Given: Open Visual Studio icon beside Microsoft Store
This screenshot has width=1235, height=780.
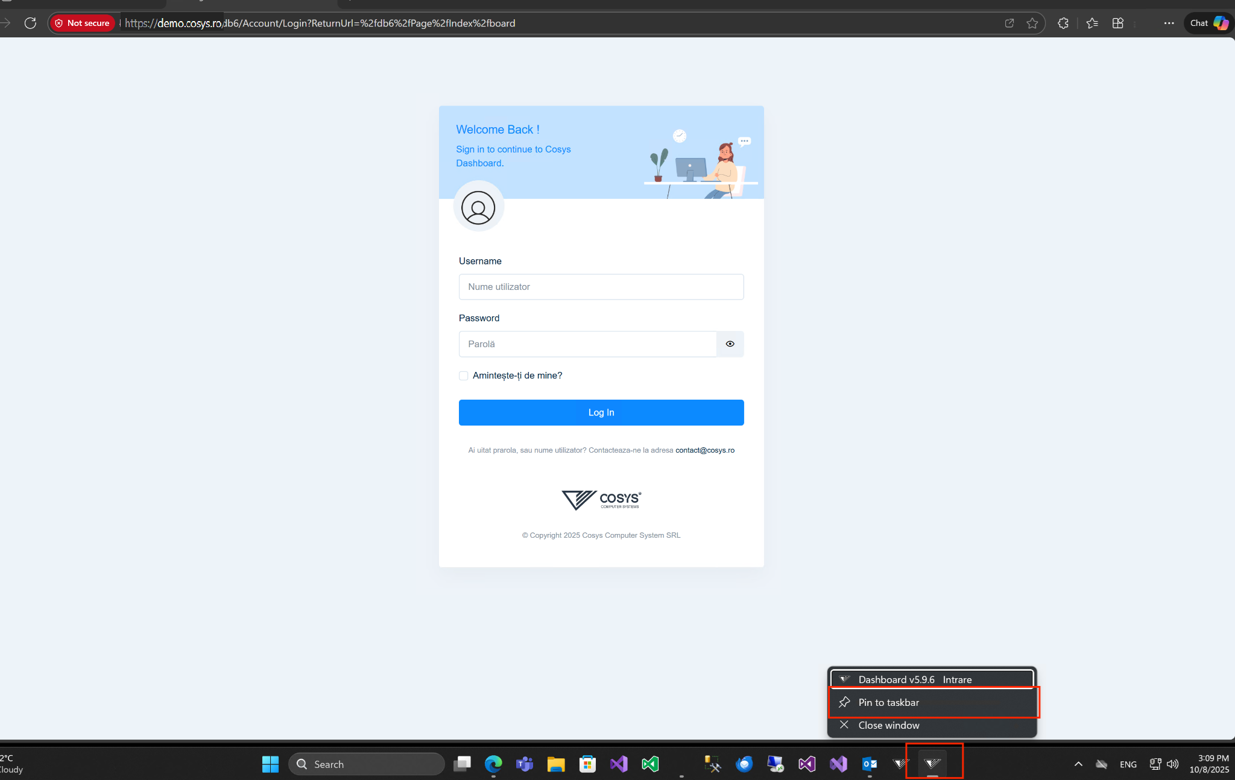Looking at the screenshot, I should (619, 764).
